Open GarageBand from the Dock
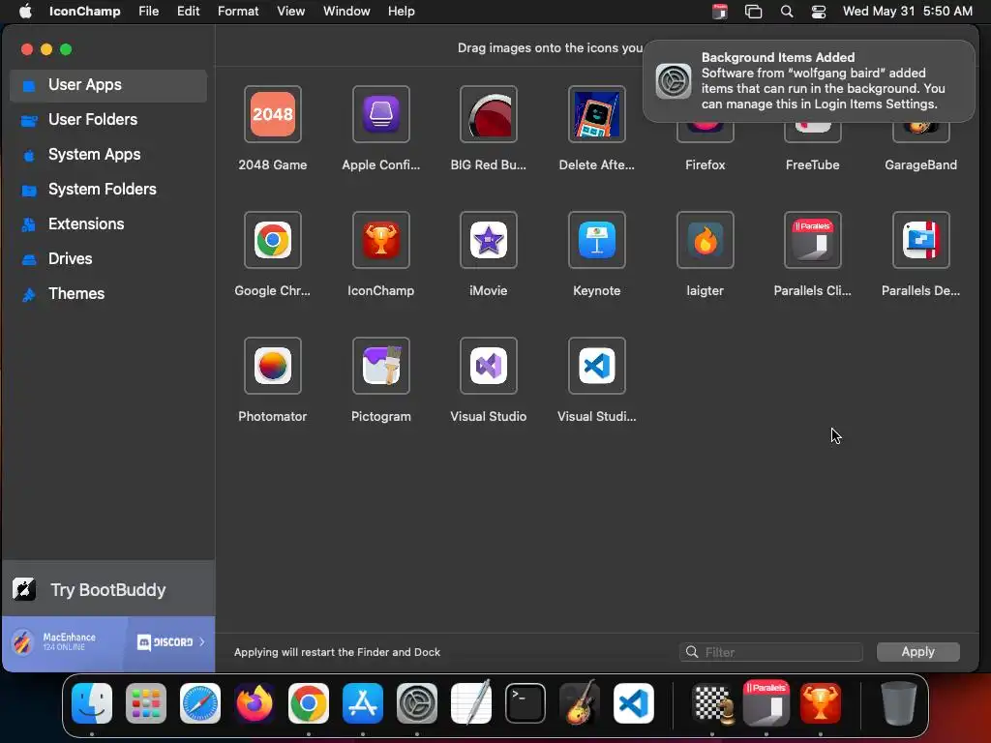The width and height of the screenshot is (991, 743). tap(580, 702)
